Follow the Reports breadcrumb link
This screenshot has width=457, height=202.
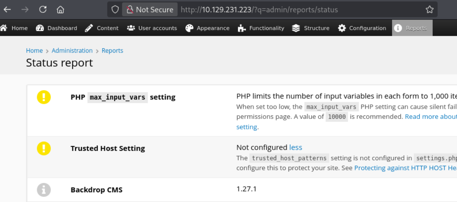(x=112, y=51)
